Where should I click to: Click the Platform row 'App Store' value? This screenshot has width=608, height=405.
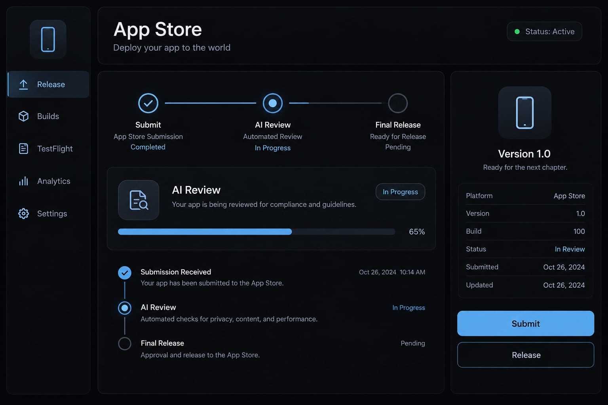tap(569, 196)
